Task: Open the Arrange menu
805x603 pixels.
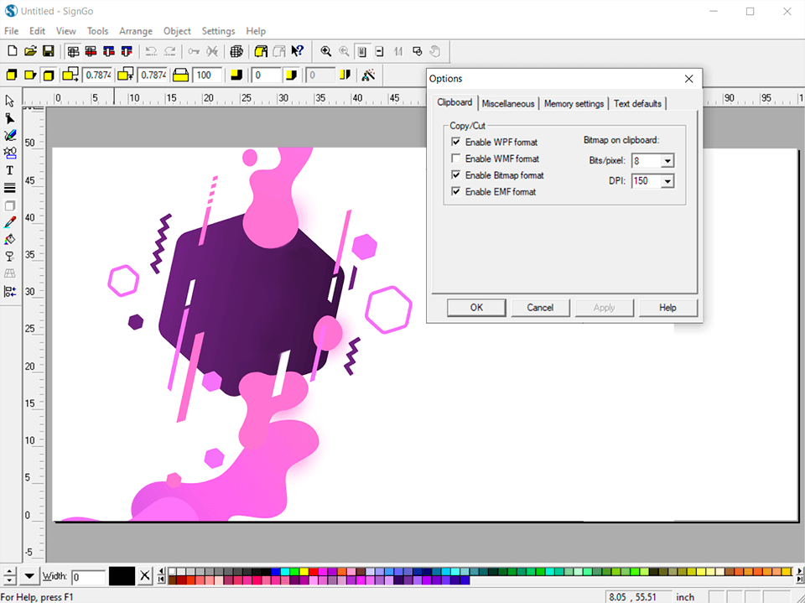Action: (135, 31)
